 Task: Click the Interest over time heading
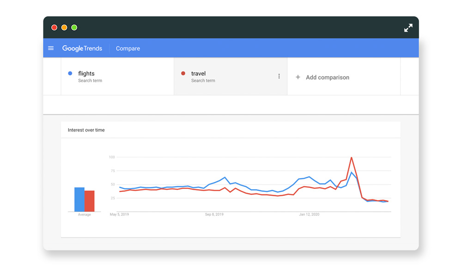point(86,130)
